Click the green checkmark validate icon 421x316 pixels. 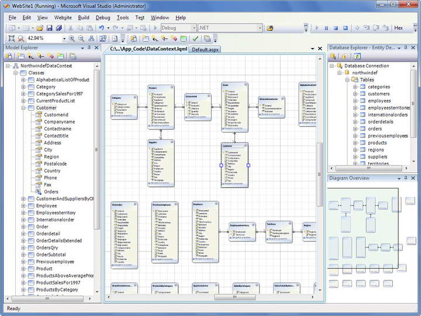195,39
